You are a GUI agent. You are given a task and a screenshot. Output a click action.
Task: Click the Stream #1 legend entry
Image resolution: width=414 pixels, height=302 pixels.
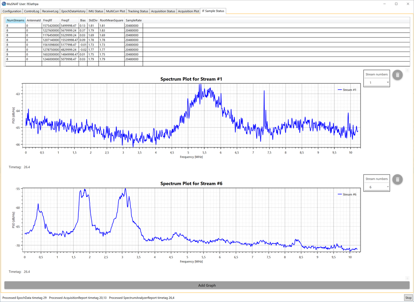point(346,90)
